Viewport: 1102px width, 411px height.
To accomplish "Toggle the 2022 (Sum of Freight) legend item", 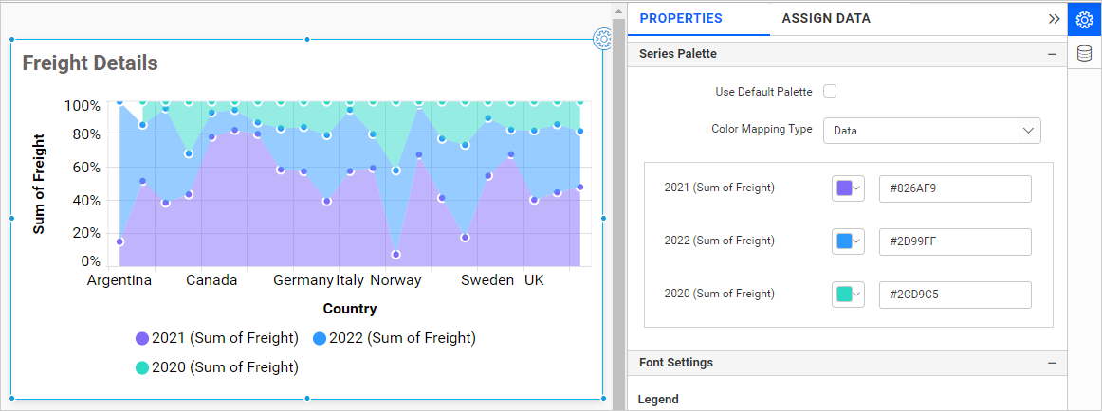I will (x=395, y=338).
